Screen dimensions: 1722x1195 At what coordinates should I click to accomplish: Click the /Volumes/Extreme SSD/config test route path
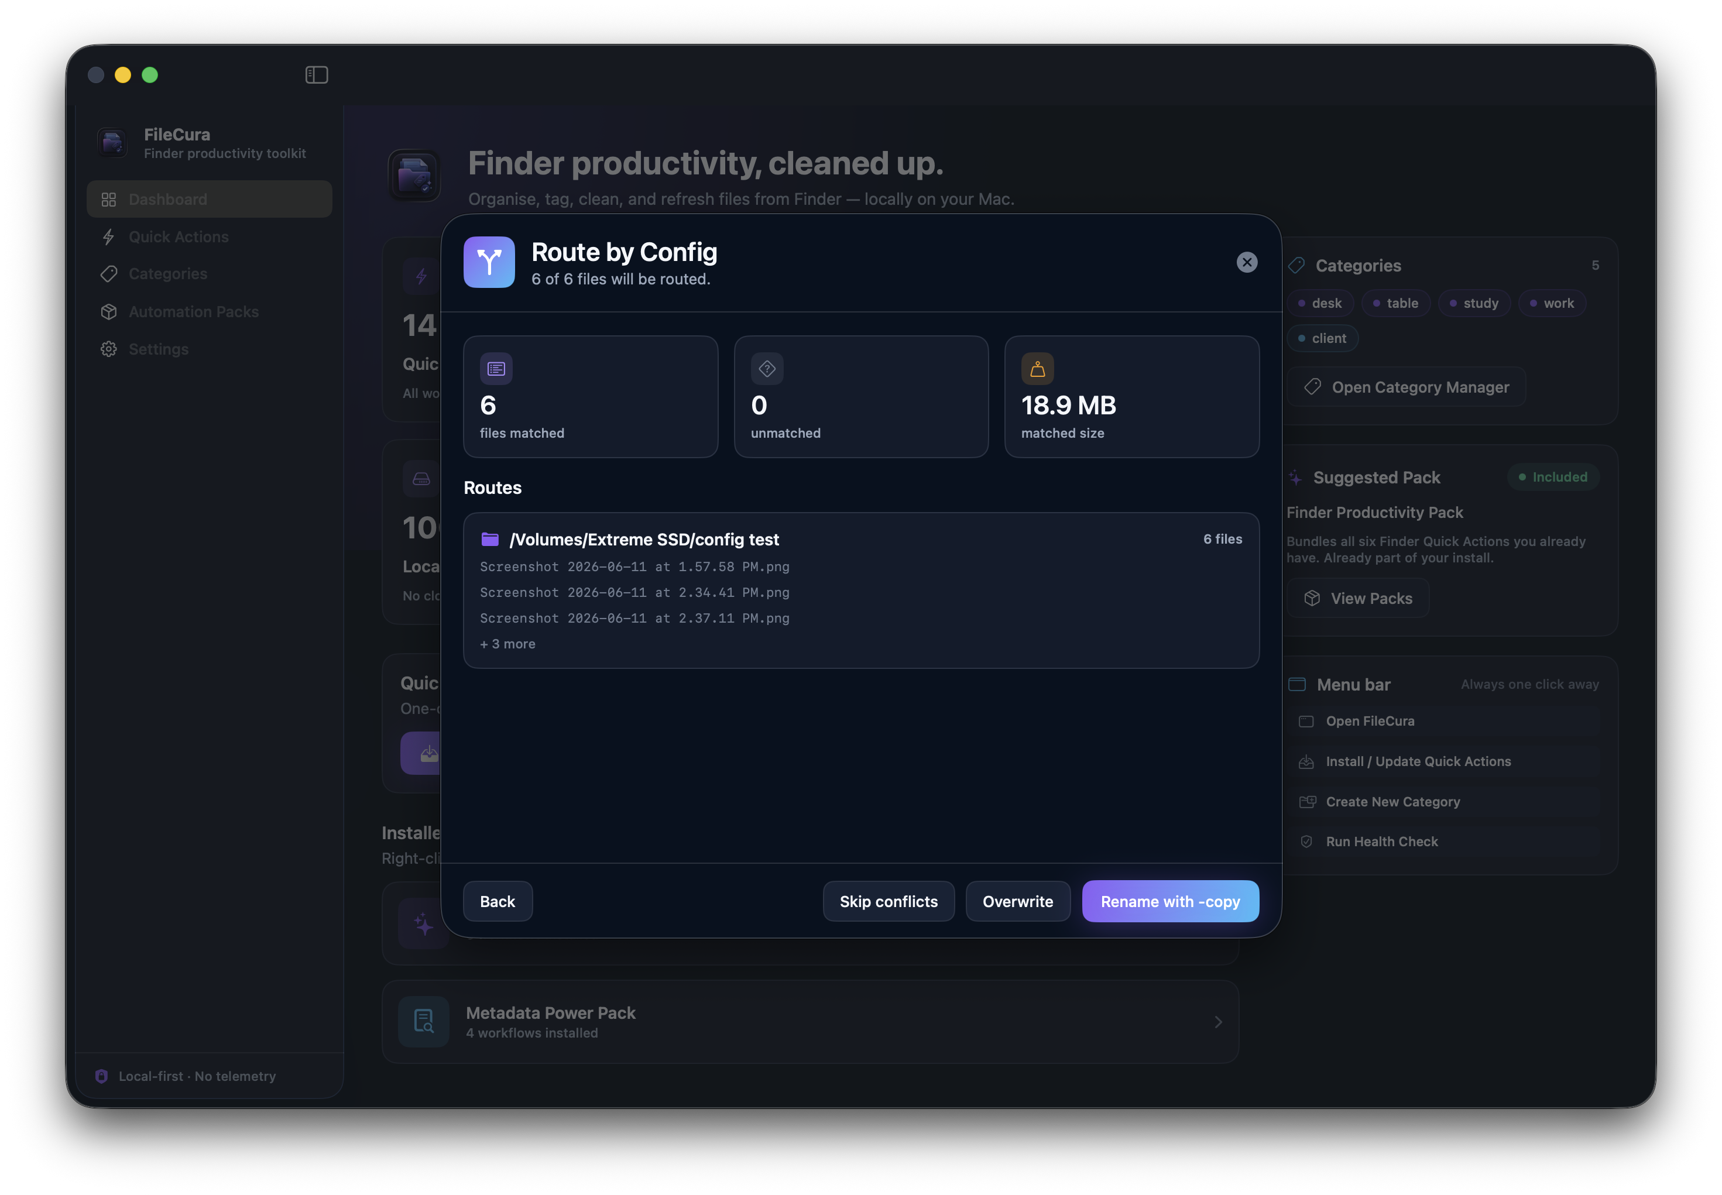pos(644,540)
